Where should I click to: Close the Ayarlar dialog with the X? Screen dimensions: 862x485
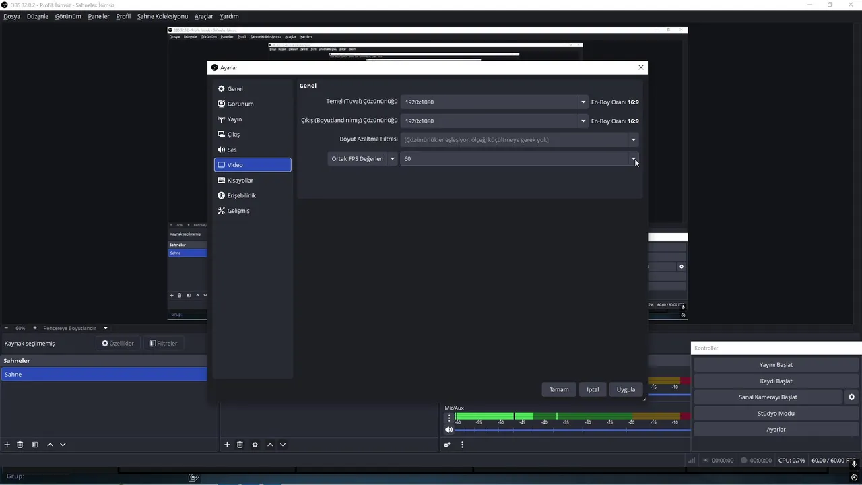[x=641, y=67]
